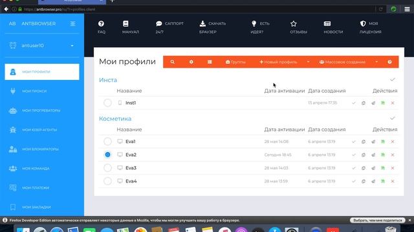
Task: Open Мои платежи in sidebar
Action: 42,188
